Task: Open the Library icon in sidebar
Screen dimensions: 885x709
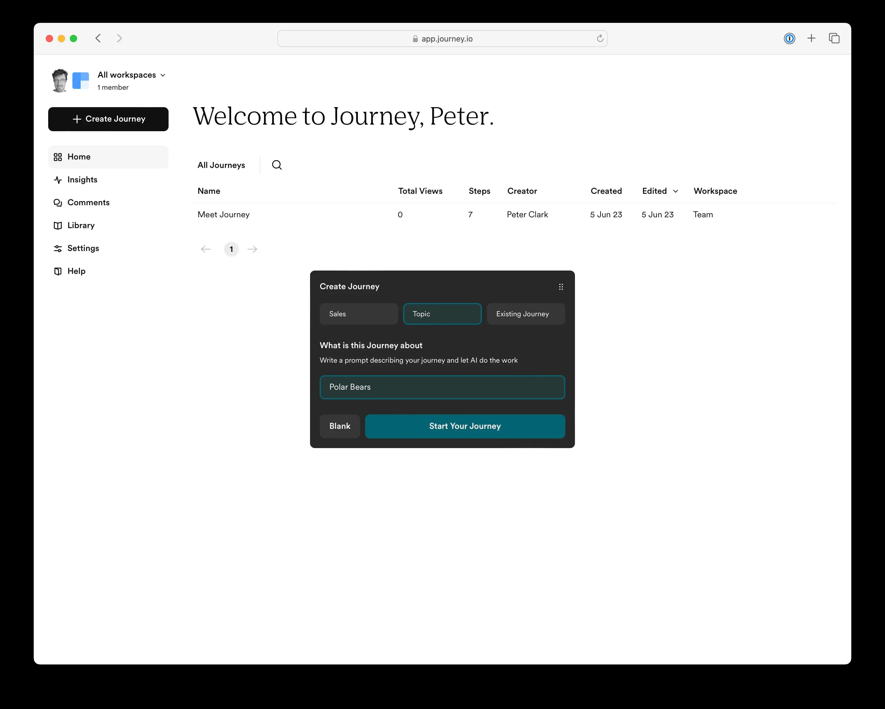Action: tap(58, 225)
